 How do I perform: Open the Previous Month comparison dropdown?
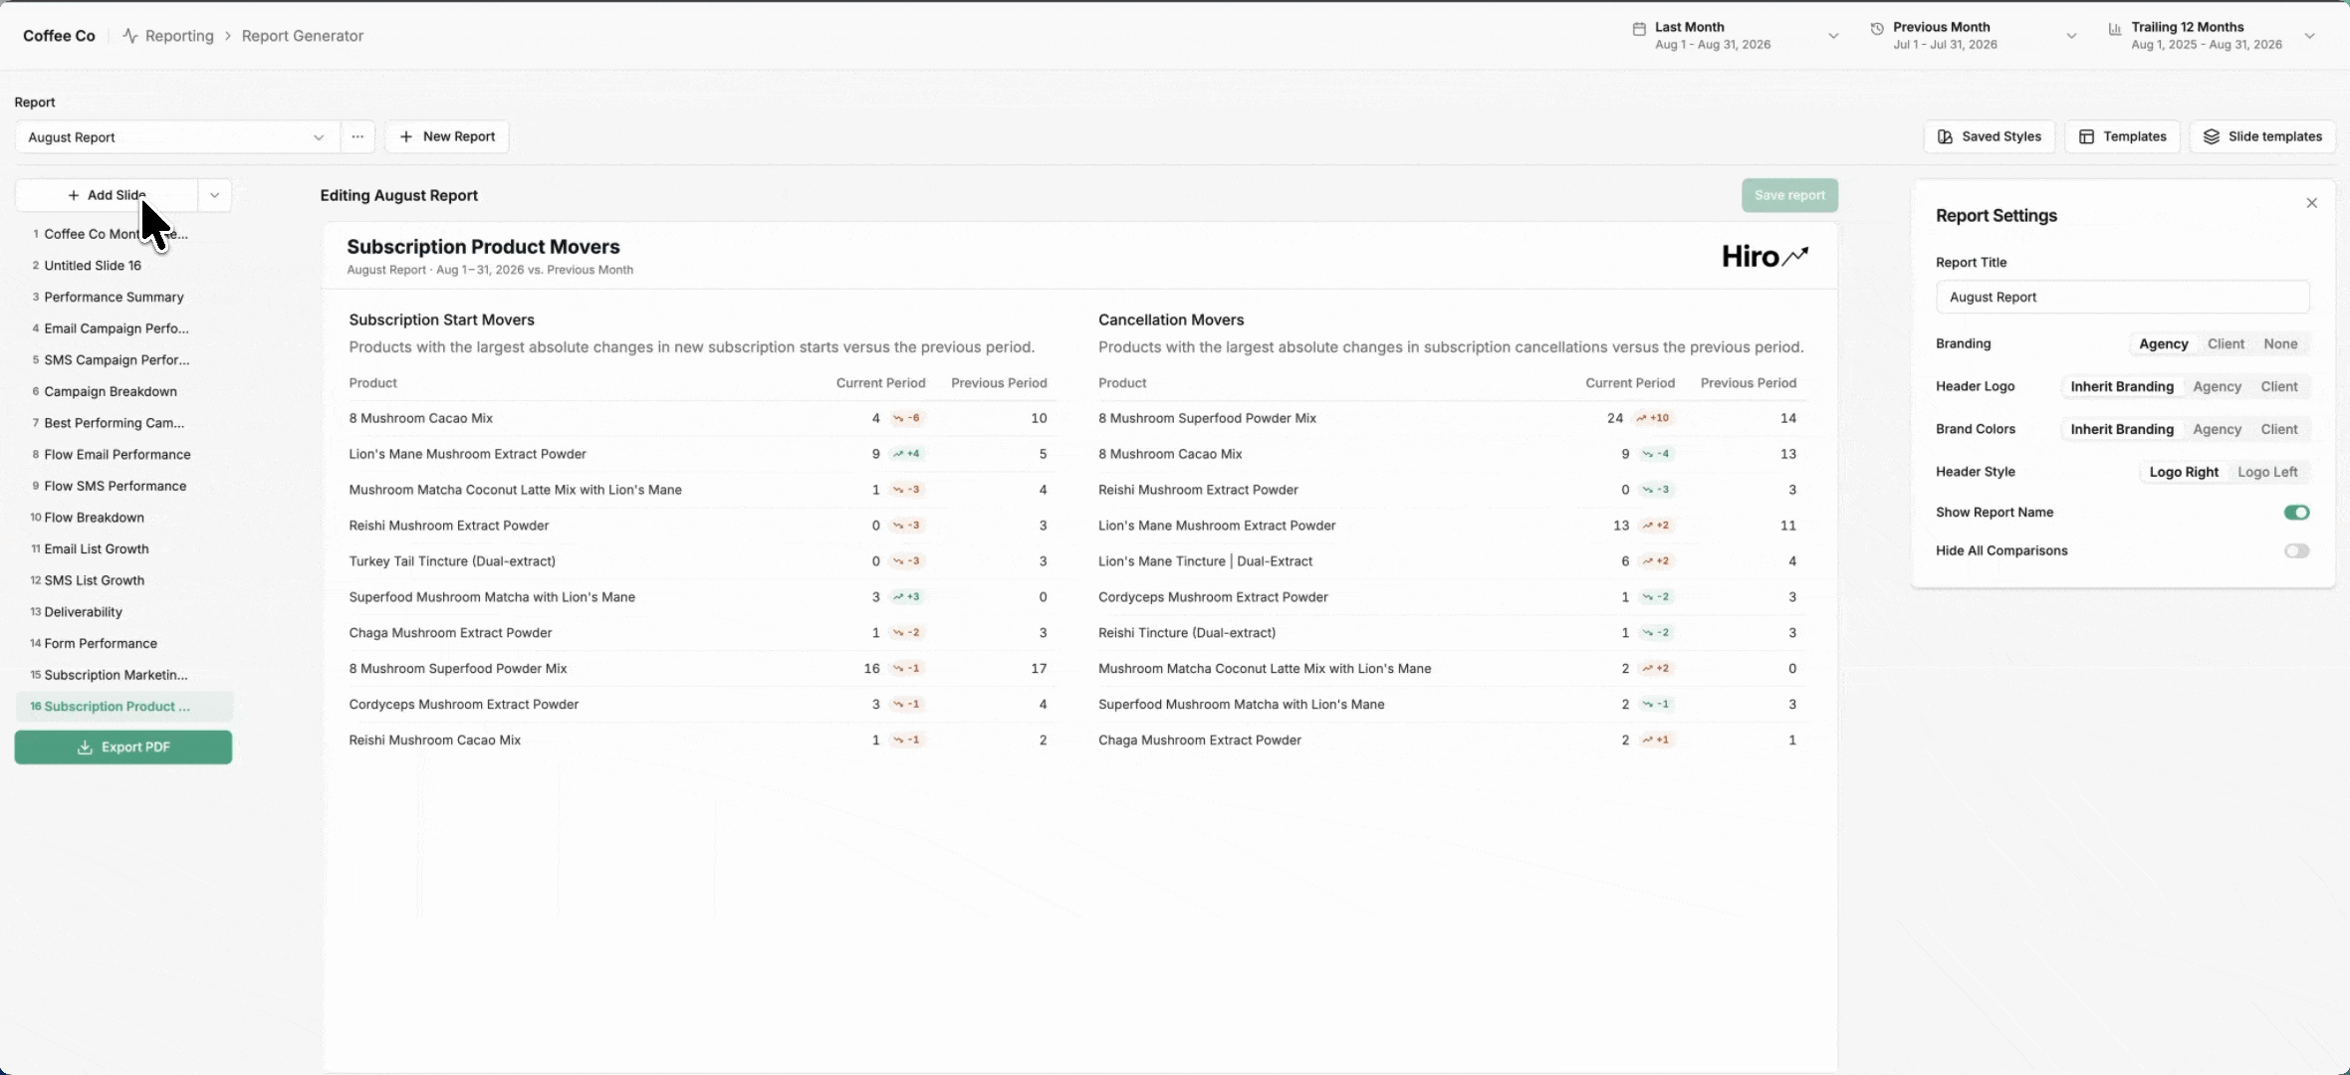click(x=1974, y=36)
